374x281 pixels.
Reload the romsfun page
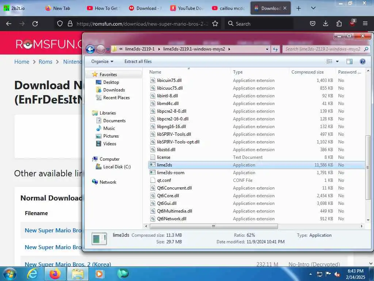(35, 24)
